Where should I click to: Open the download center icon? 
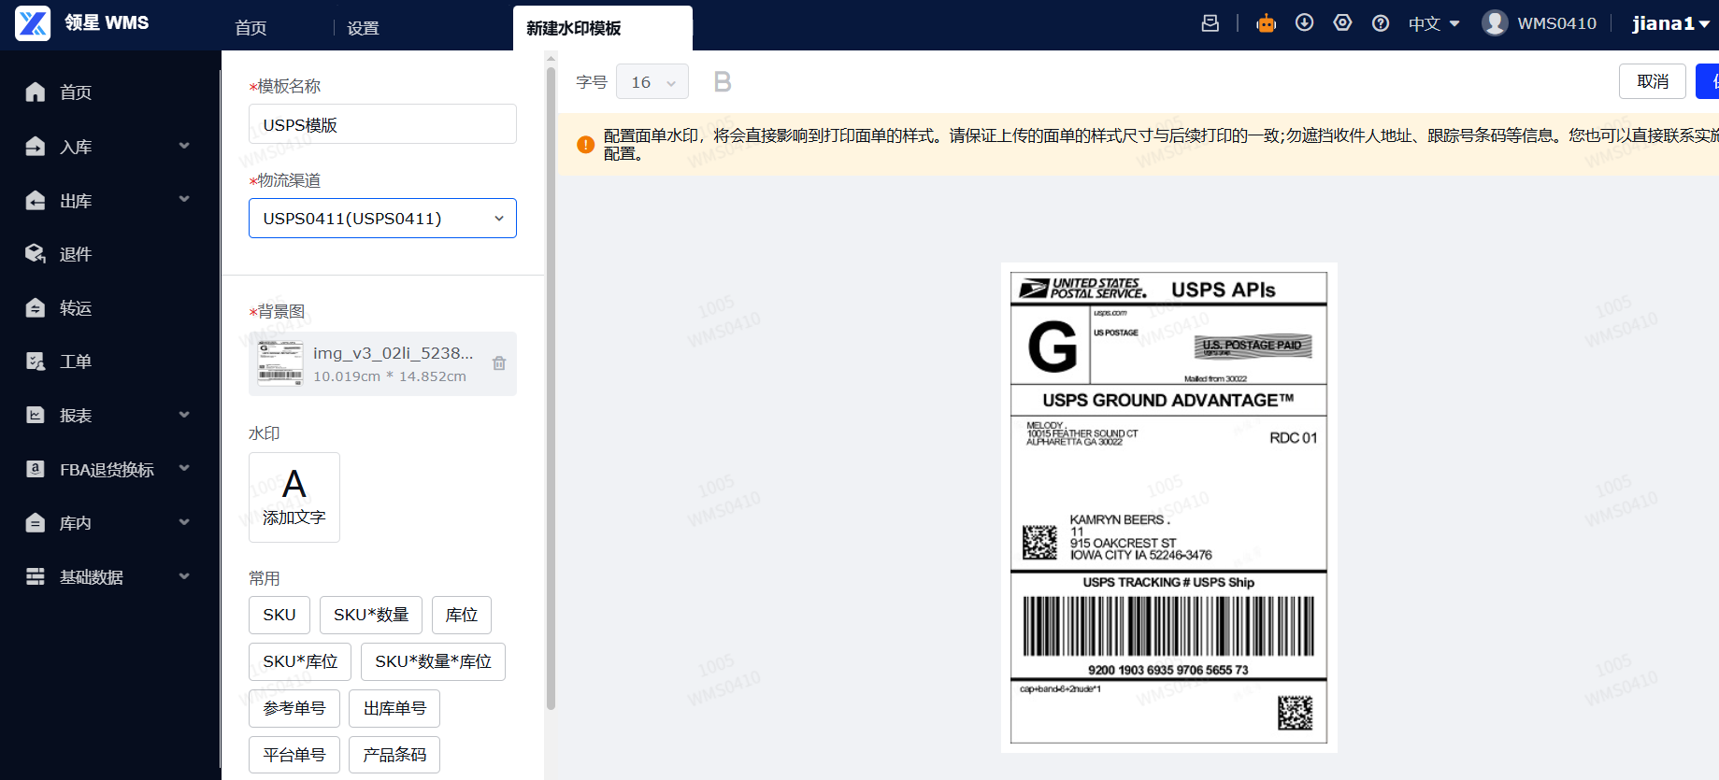pos(1305,23)
